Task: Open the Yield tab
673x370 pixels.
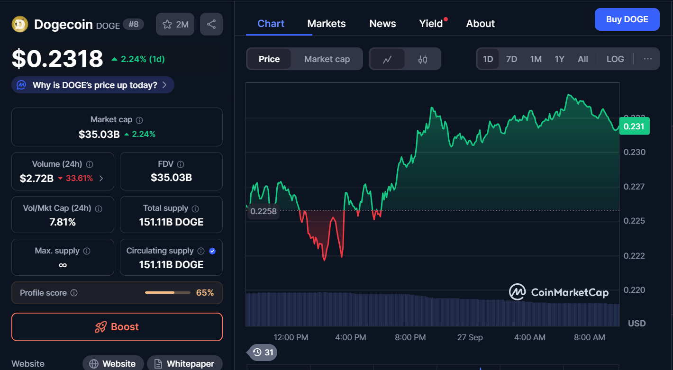Action: (x=431, y=24)
